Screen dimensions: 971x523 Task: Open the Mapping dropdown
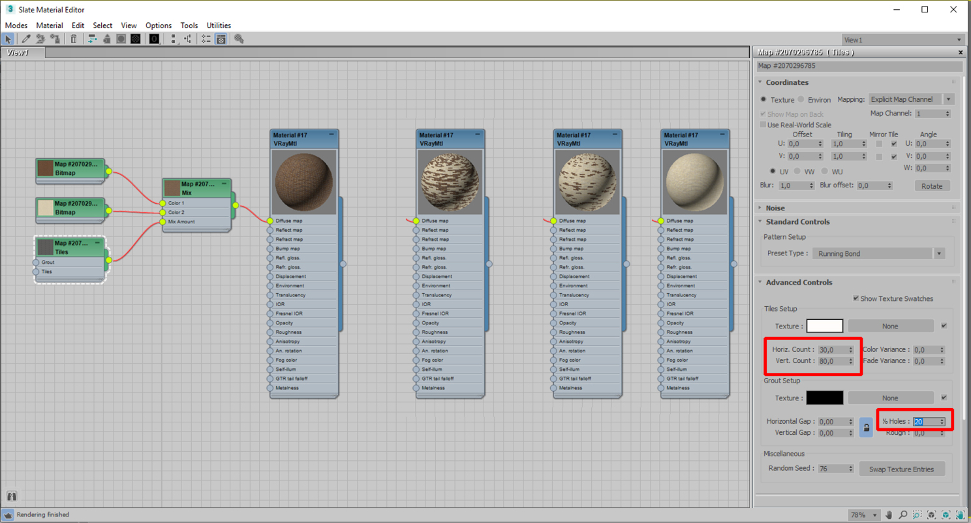click(912, 99)
